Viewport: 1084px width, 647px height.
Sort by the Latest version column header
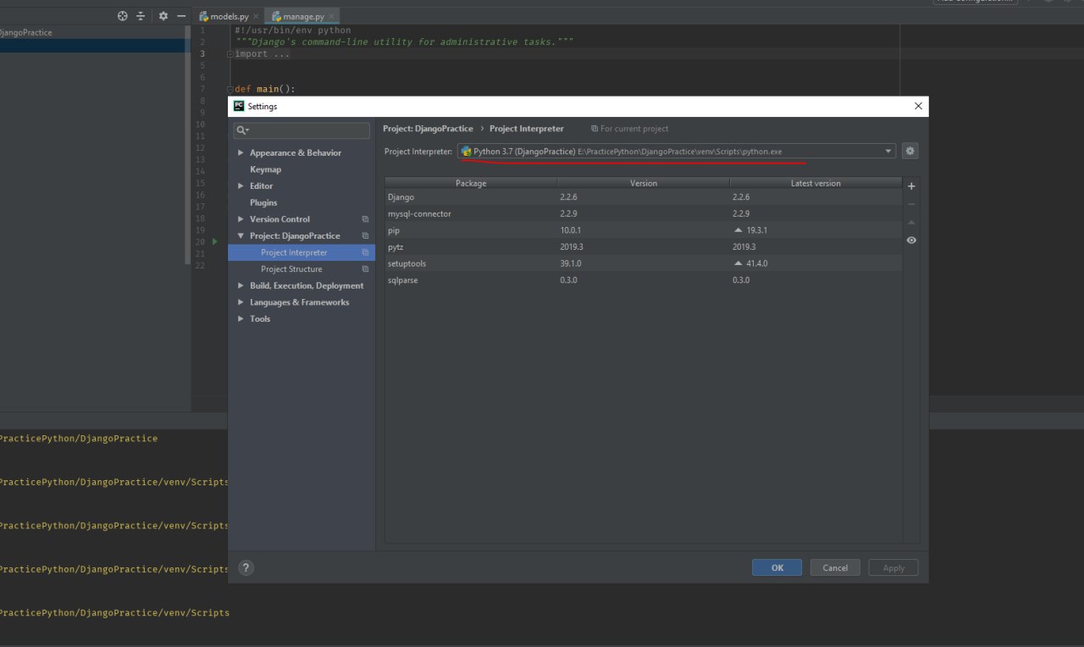point(816,183)
